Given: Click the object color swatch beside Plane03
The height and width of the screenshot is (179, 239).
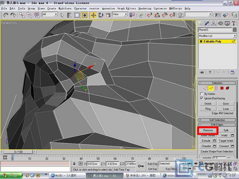Looking at the screenshot, I should coord(235,30).
